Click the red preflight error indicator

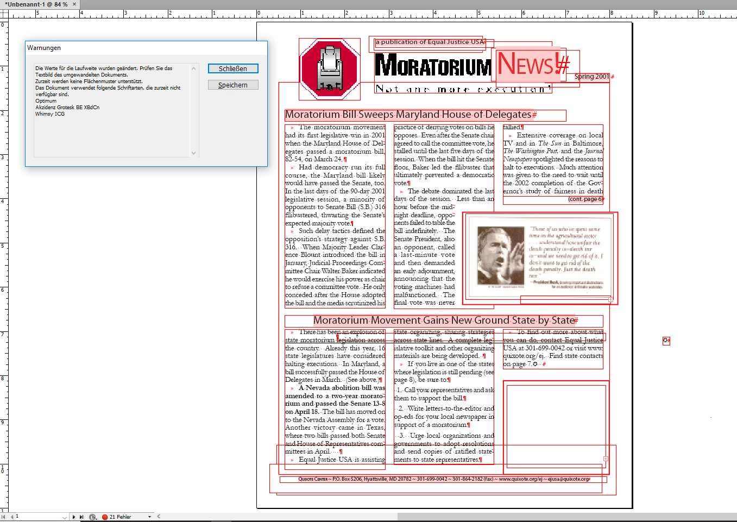point(105,517)
